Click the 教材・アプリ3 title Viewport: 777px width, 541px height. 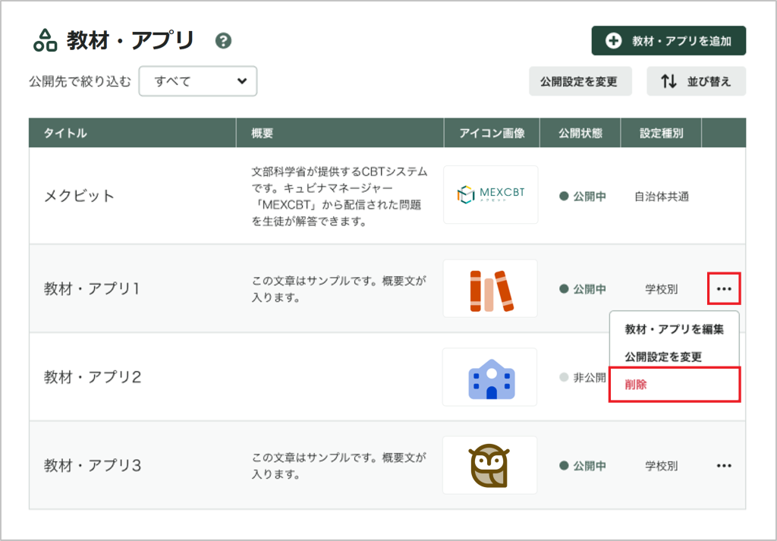(x=93, y=465)
